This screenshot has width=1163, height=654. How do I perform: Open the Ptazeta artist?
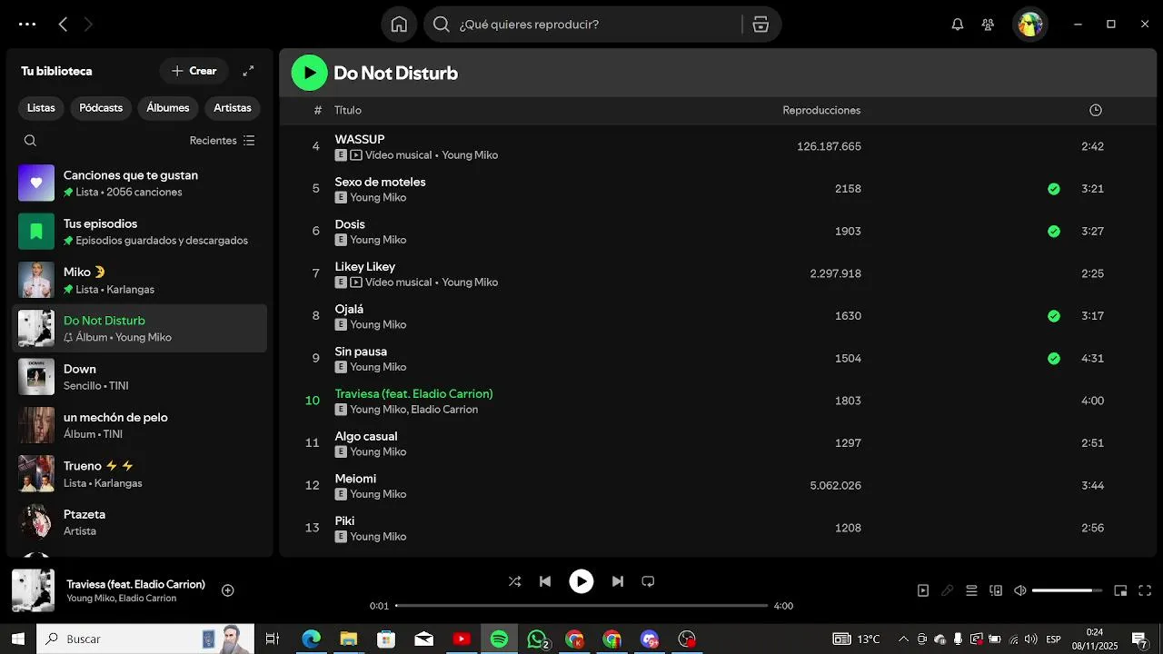[140, 522]
